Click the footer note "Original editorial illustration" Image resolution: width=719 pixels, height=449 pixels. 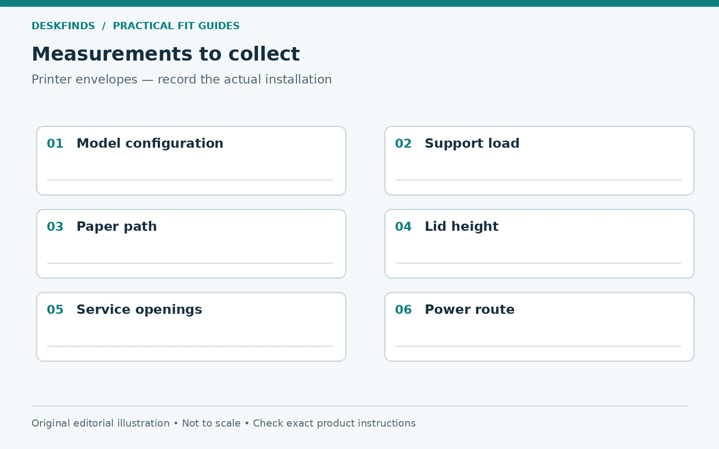point(101,423)
